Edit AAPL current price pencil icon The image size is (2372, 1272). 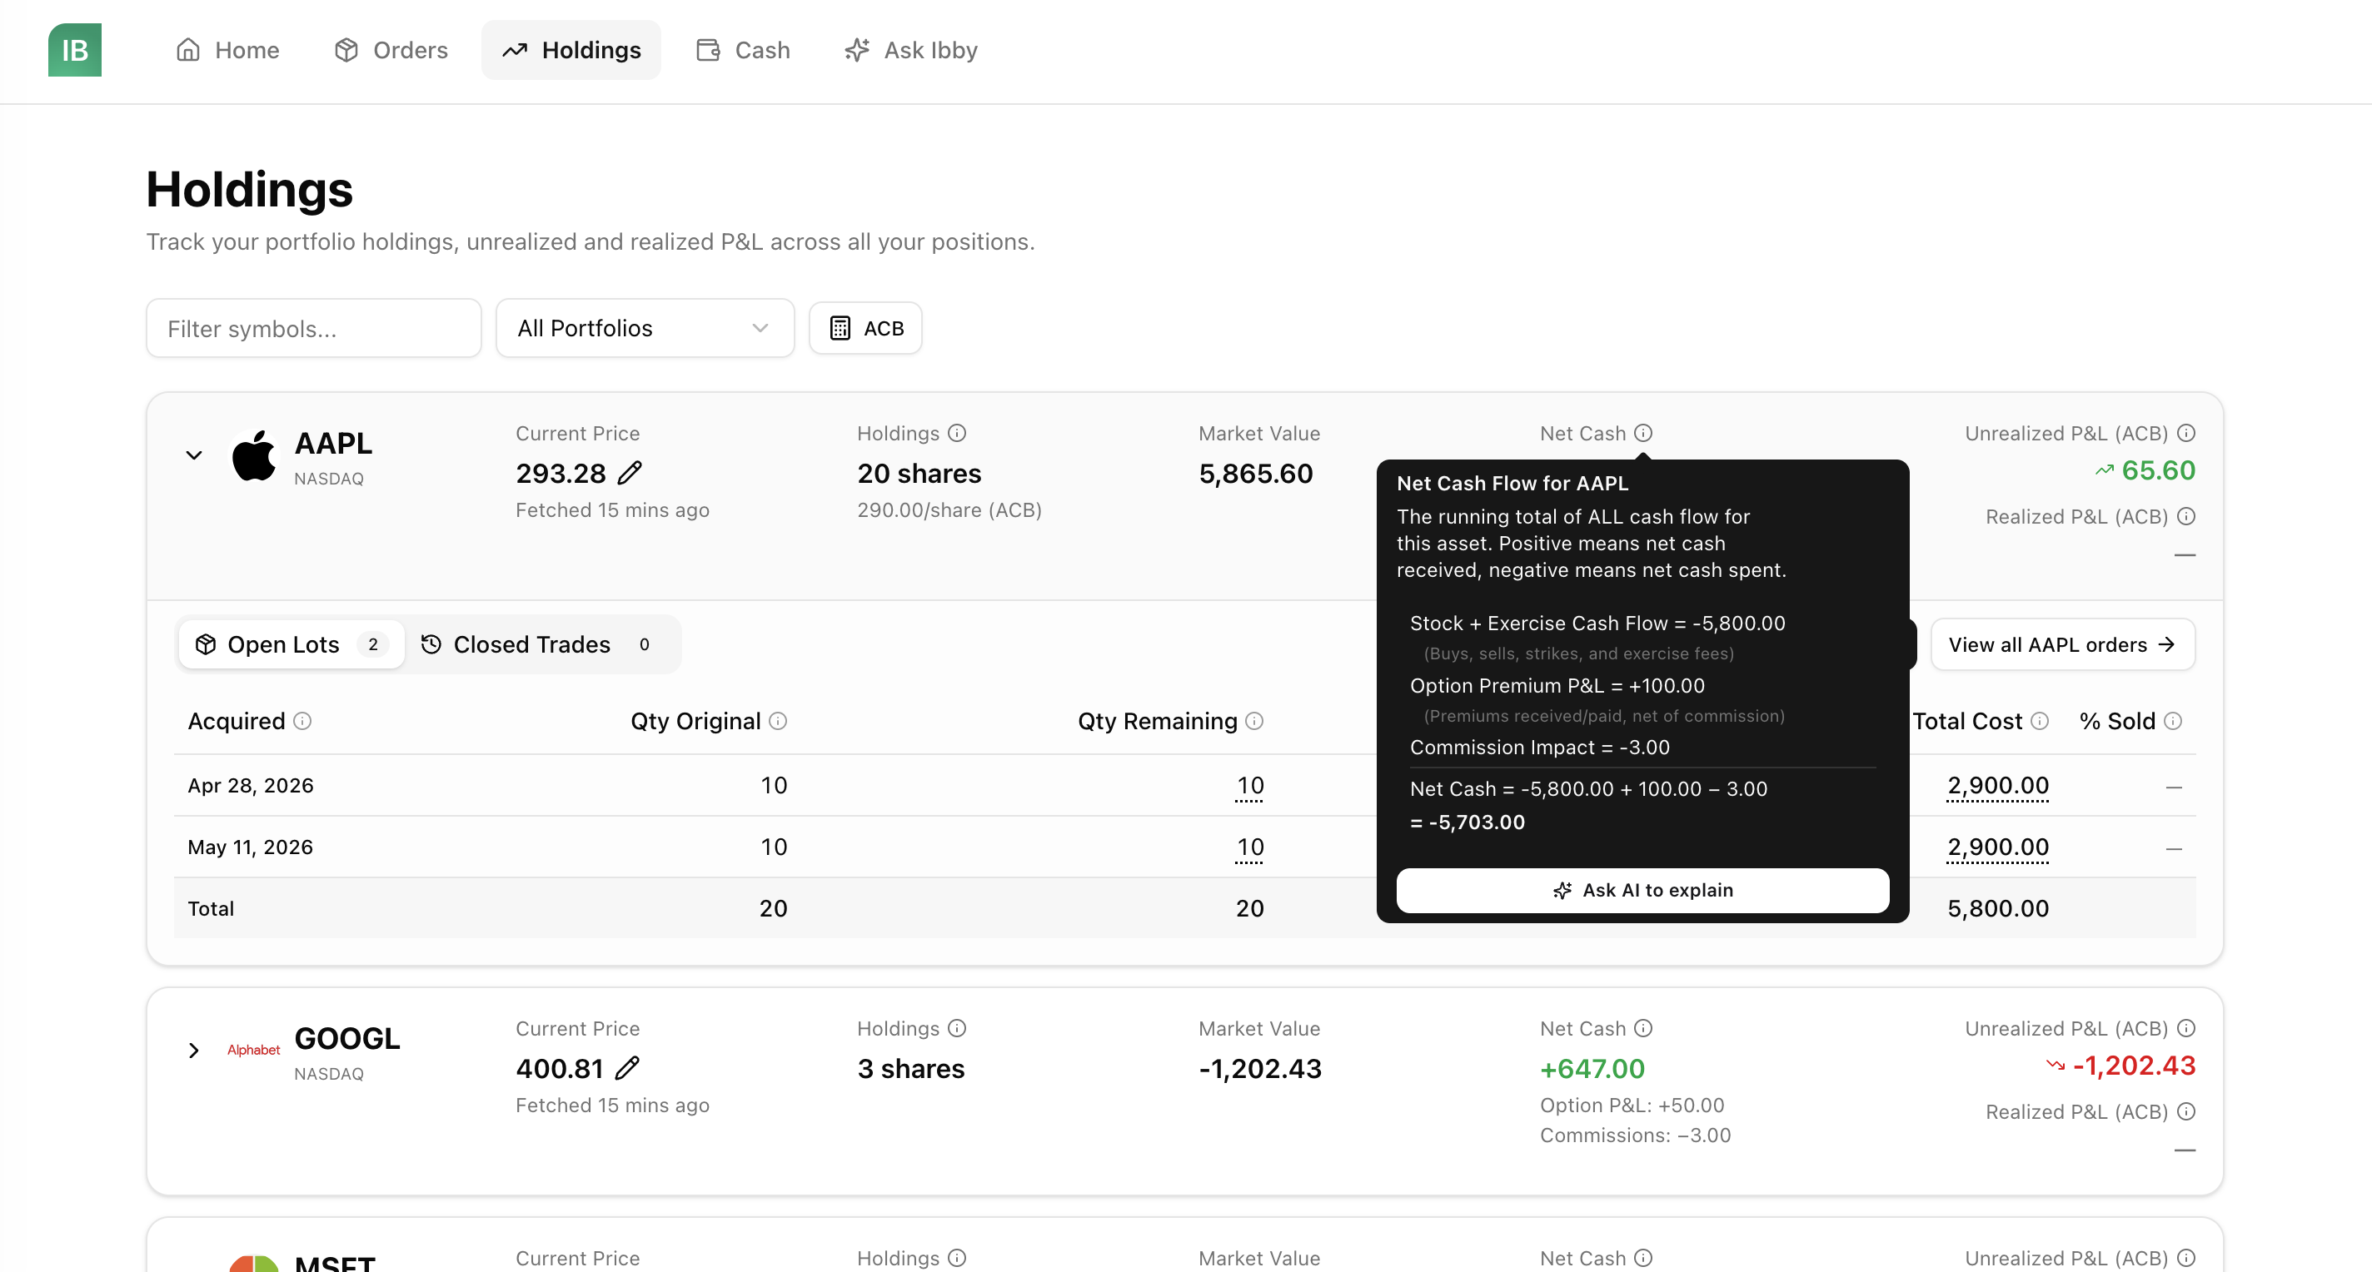[630, 473]
